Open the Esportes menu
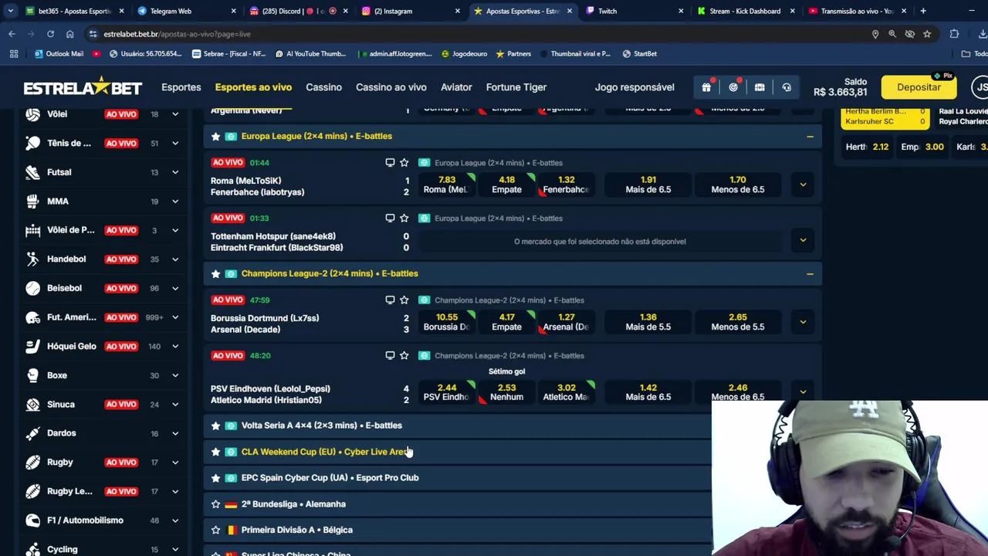988x556 pixels. (x=181, y=87)
